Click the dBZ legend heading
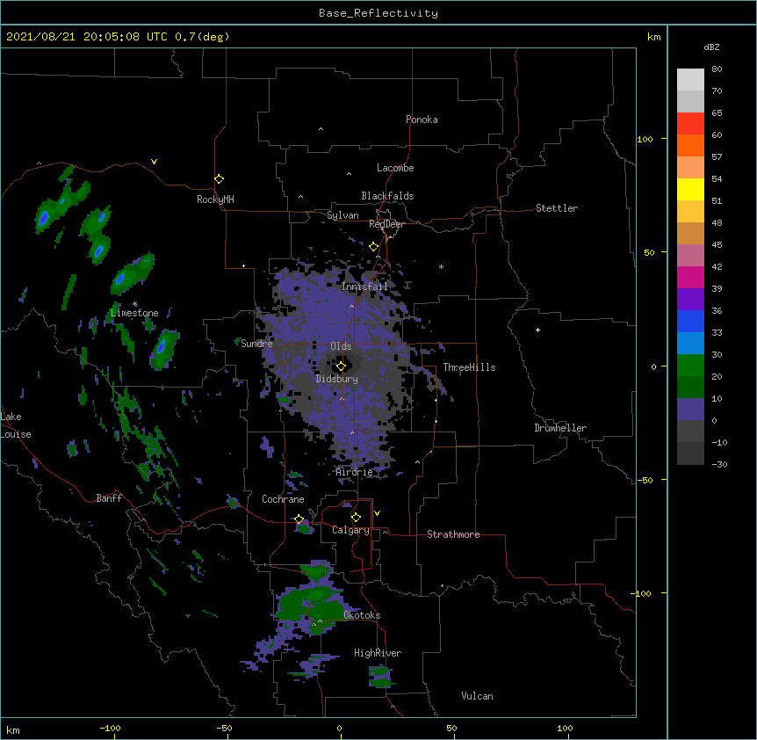Viewport: 757px width, 740px height. tap(711, 47)
